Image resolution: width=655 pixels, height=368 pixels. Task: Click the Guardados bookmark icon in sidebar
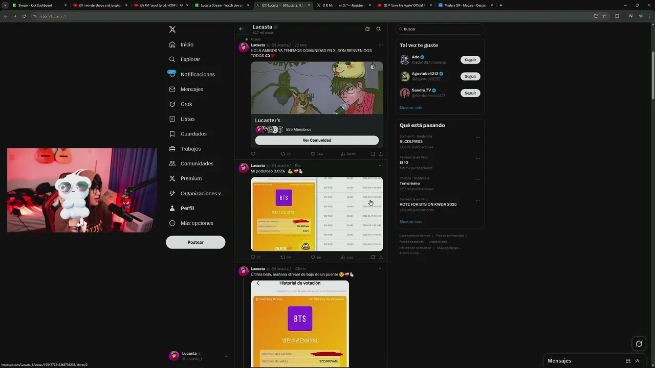(x=172, y=134)
